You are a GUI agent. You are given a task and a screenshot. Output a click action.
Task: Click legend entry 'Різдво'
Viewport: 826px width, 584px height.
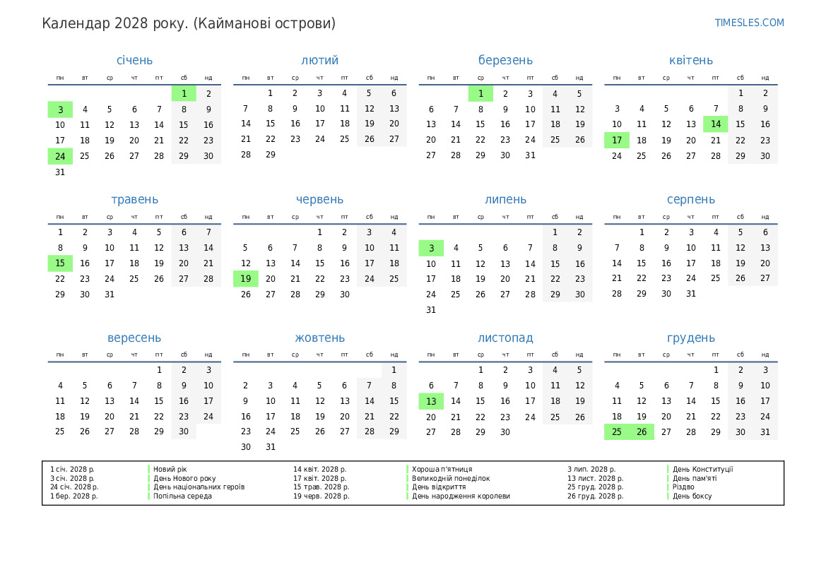[x=683, y=487]
